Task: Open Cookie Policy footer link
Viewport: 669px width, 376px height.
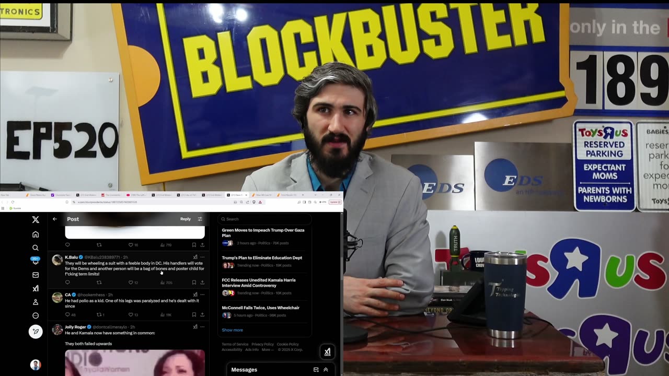Action: click(x=288, y=344)
